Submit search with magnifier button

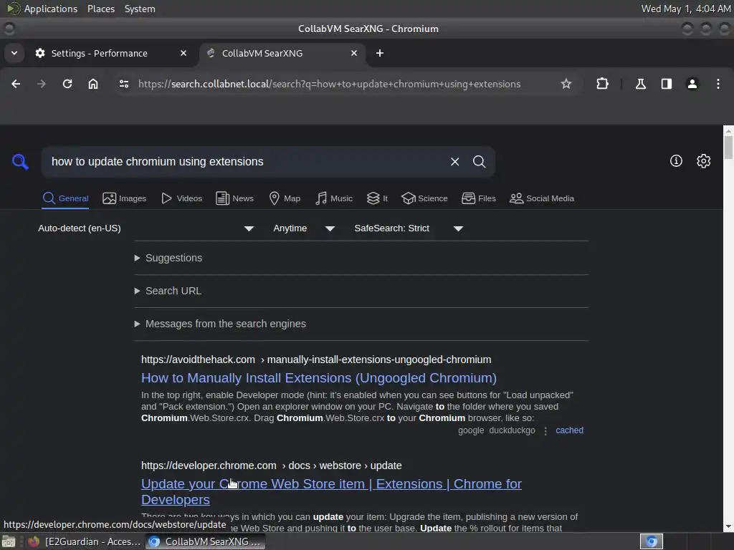pos(479,161)
